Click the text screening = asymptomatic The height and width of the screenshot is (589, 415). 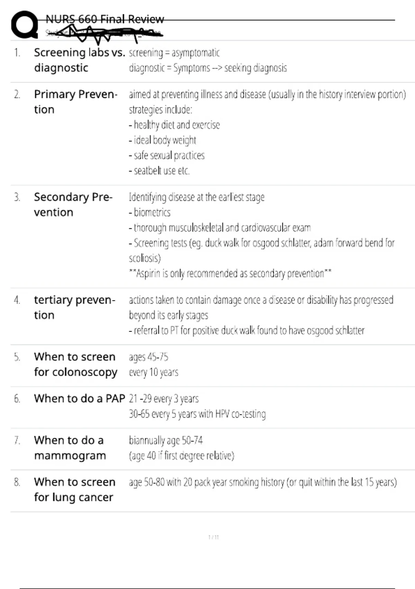(x=174, y=53)
